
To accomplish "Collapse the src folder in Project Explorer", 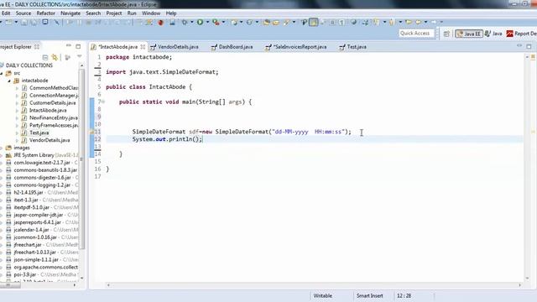I will (2, 73).
